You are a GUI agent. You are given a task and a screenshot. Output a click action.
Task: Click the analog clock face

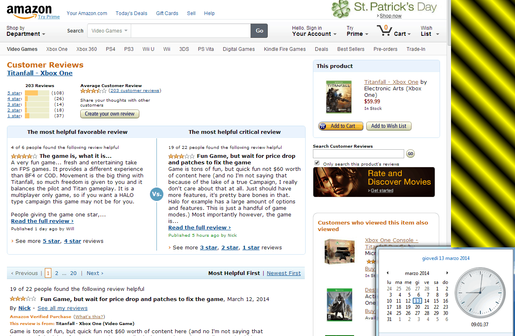pyautogui.click(x=480, y=292)
